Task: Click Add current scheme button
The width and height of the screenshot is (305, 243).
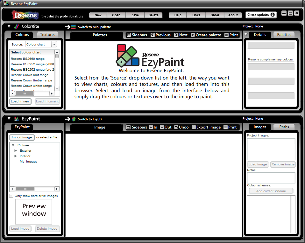Action: [271, 191]
